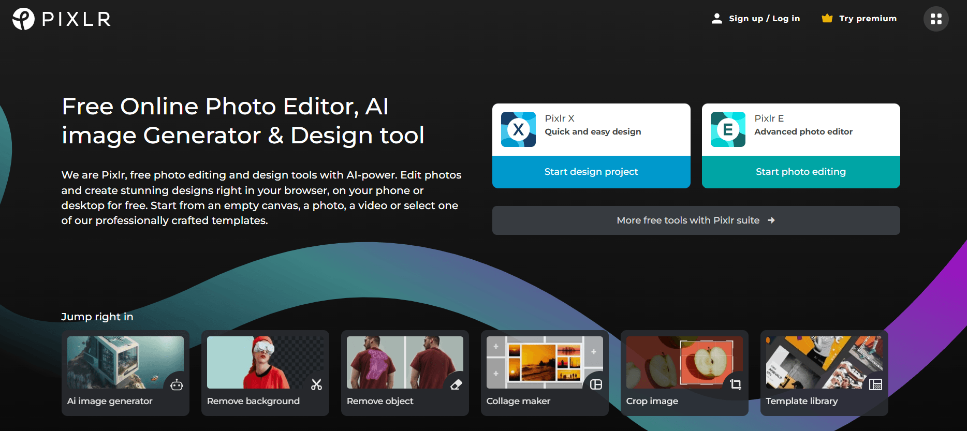Screen dimensions: 967x431
Task: Click the Ai image generator label
Action: pos(110,401)
